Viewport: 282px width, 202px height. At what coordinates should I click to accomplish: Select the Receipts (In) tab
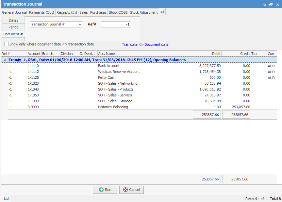67,12
